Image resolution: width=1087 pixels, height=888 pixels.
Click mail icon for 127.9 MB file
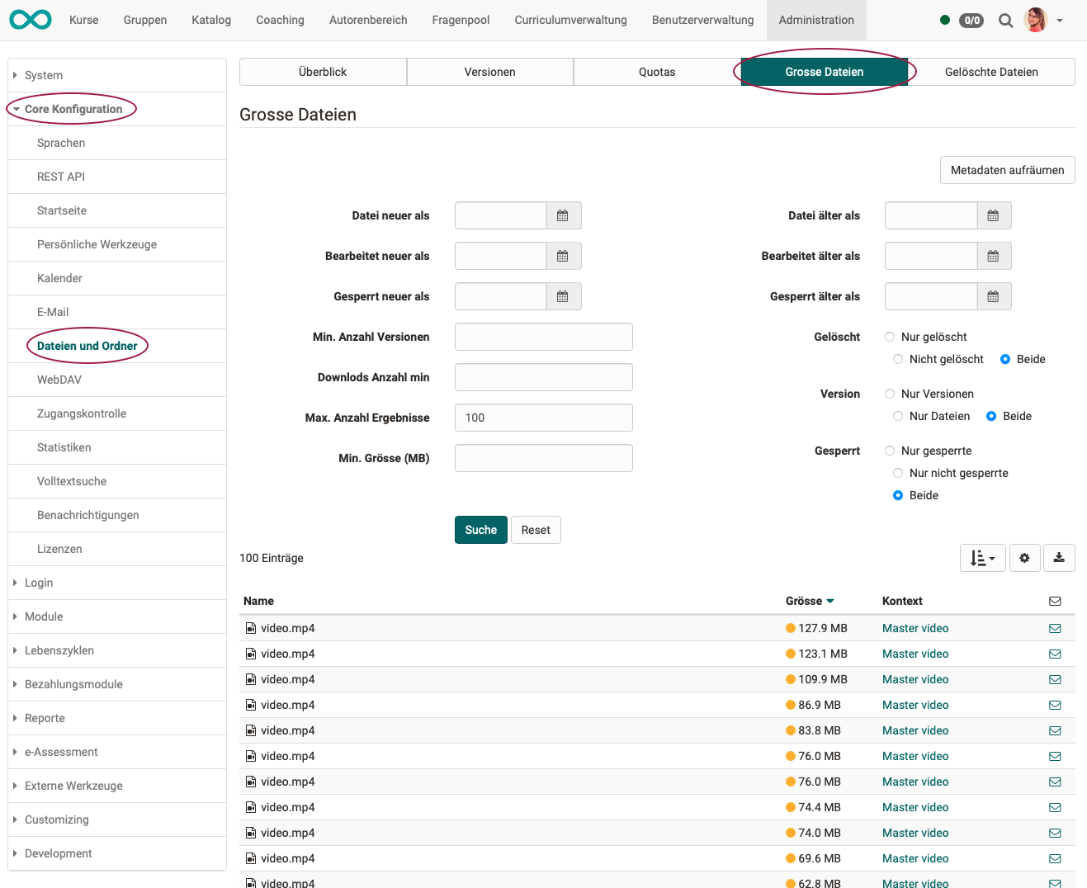pyautogui.click(x=1055, y=628)
